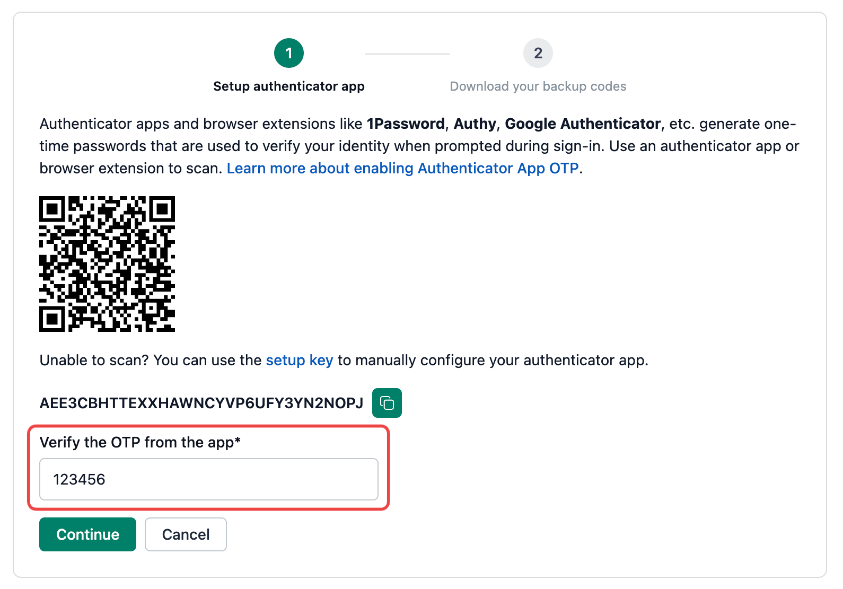Select the "Download your backup codes" step label
Viewport: 843px width, 589px height.
coord(538,86)
